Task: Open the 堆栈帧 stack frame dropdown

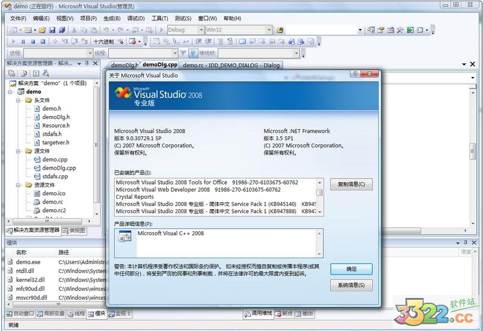Action: [x=297, y=53]
